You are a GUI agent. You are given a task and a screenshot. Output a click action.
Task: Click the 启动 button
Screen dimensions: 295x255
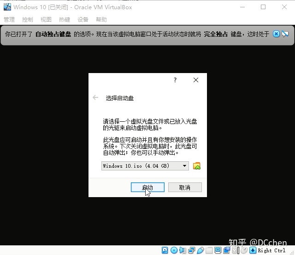(147, 187)
